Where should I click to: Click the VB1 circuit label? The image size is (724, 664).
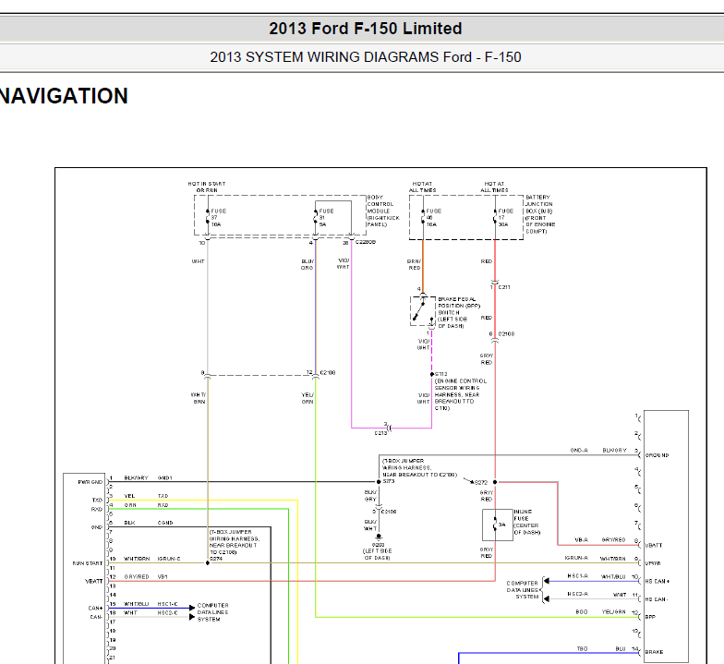pyautogui.click(x=163, y=576)
